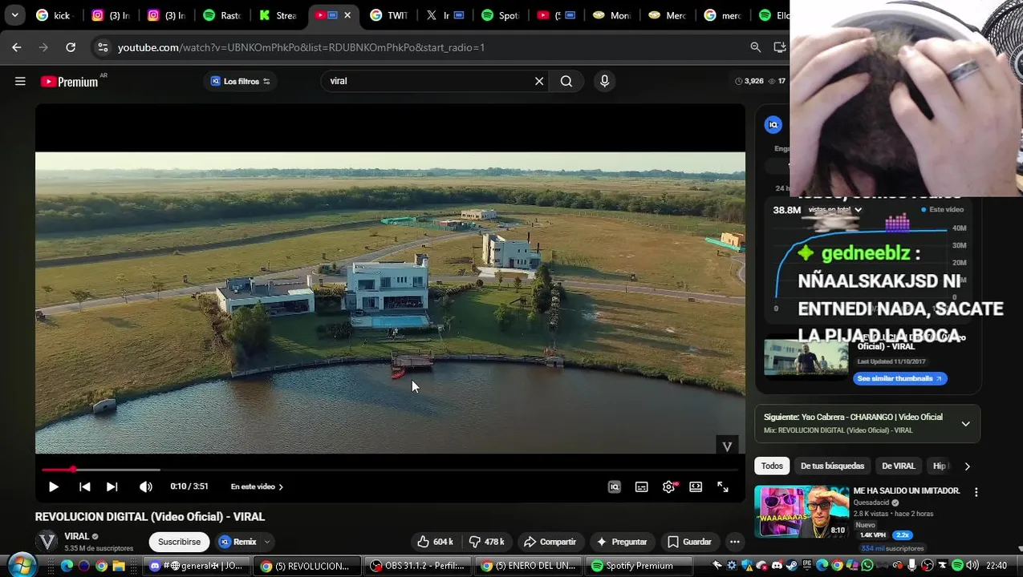Open the VIRAL channel avatar

[x=47, y=542]
